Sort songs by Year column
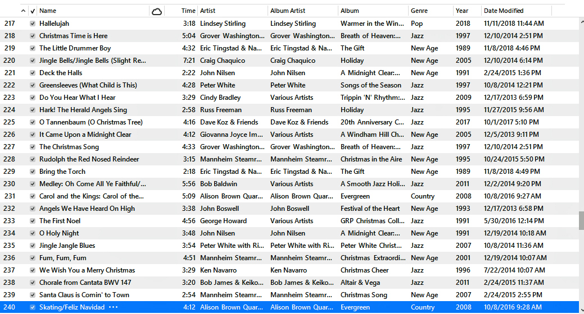Screen dimensions: 584x314 465,11
